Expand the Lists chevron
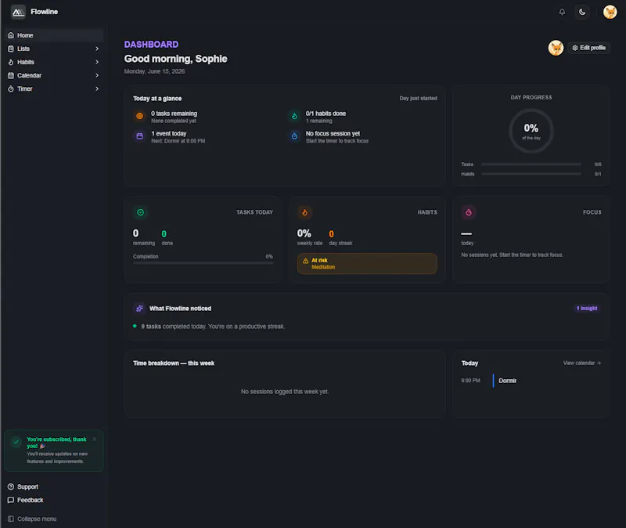Screen dimensions: 626x528 click(96, 49)
